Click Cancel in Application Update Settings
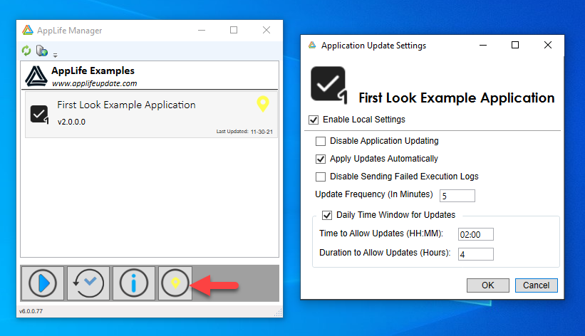Image resolution: width=585 pixels, height=336 pixels. tap(536, 285)
